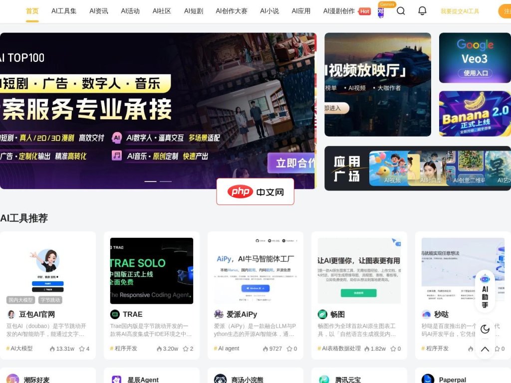
Task: Click the #AI大模型 category tag
Action: tap(19, 349)
